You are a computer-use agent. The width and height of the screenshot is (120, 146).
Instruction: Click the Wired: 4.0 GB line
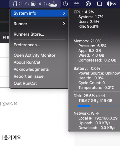(x=91, y=55)
